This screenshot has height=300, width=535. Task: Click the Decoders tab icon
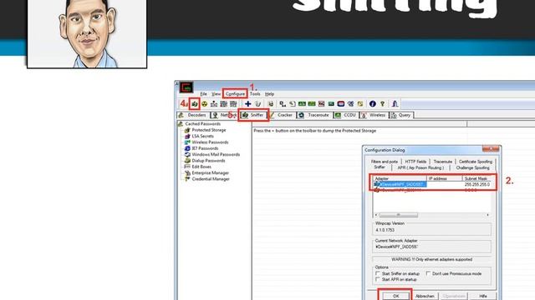pyautogui.click(x=181, y=115)
